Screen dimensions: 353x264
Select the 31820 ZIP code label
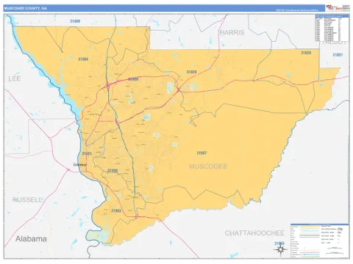(191, 72)
